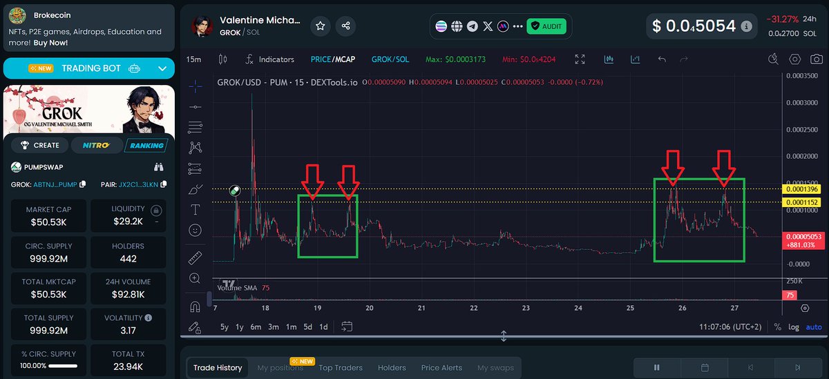This screenshot has height=379, width=829.
Task: Click the price info icon
Action: point(746,26)
